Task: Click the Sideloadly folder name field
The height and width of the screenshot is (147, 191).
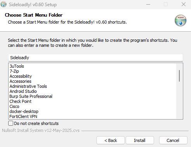Action: pos(96,58)
